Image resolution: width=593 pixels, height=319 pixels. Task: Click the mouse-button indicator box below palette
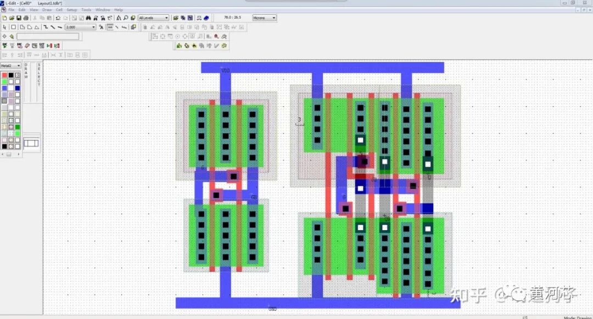31,143
